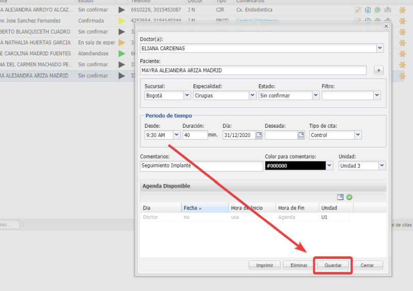Click the Cx. Endodontica comment cell

click(255, 10)
